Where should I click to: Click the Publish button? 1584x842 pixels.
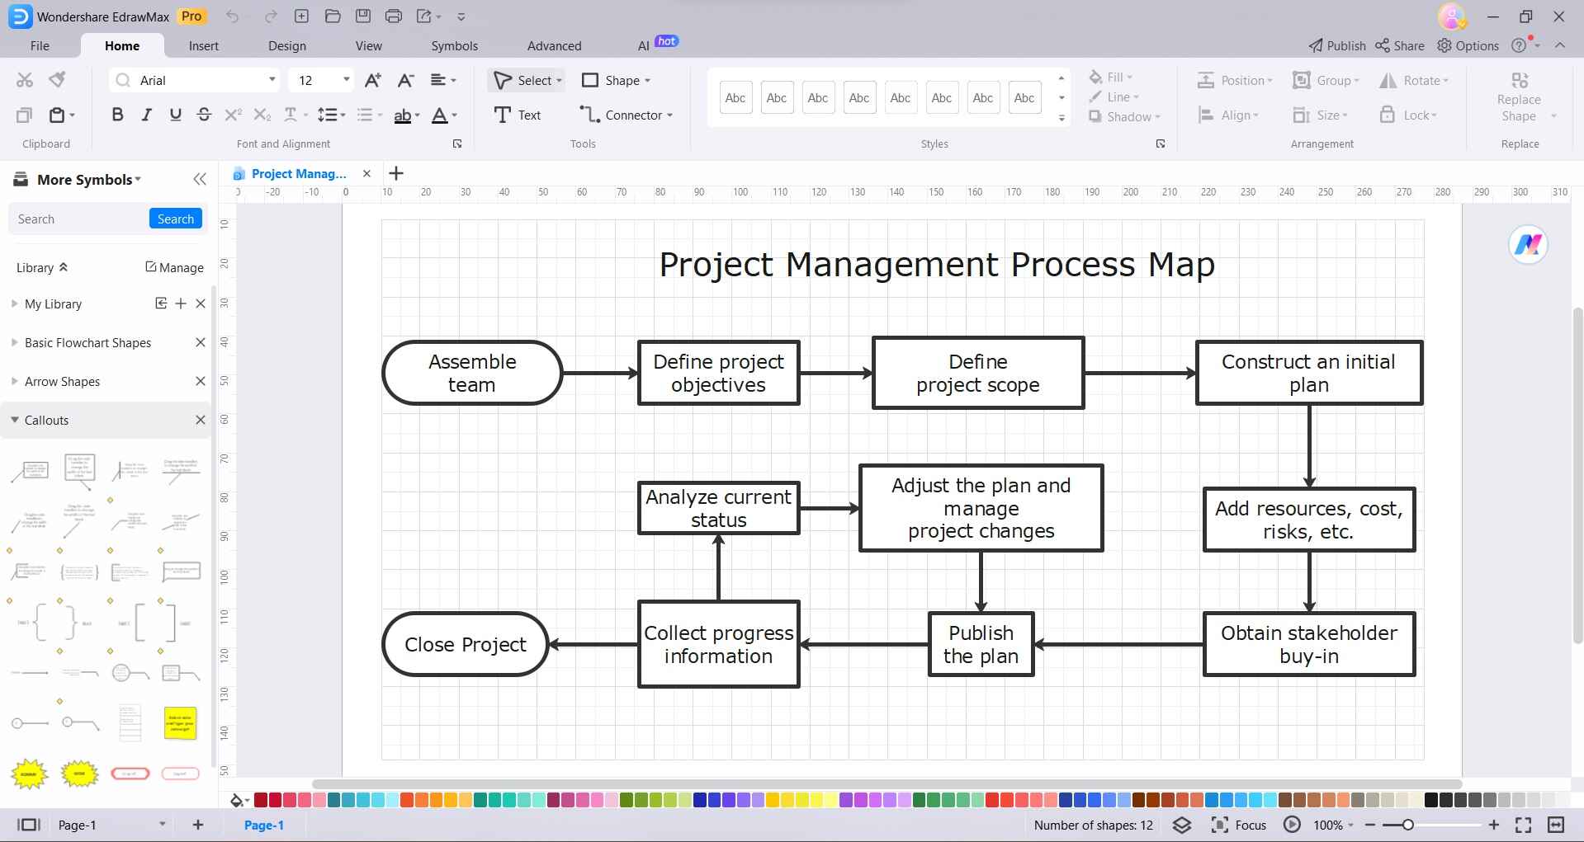tap(1336, 45)
